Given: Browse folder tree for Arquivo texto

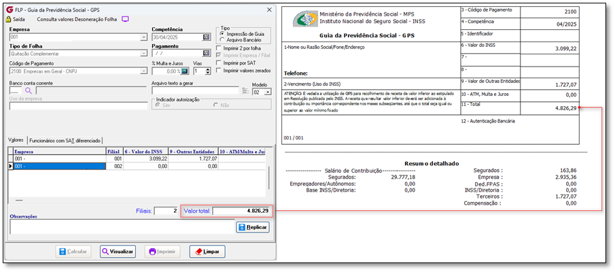Looking at the screenshot, I should click(245, 91).
